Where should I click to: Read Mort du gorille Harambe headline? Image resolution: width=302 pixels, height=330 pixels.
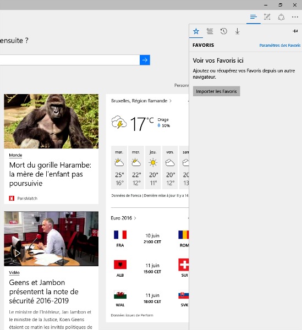(50, 174)
